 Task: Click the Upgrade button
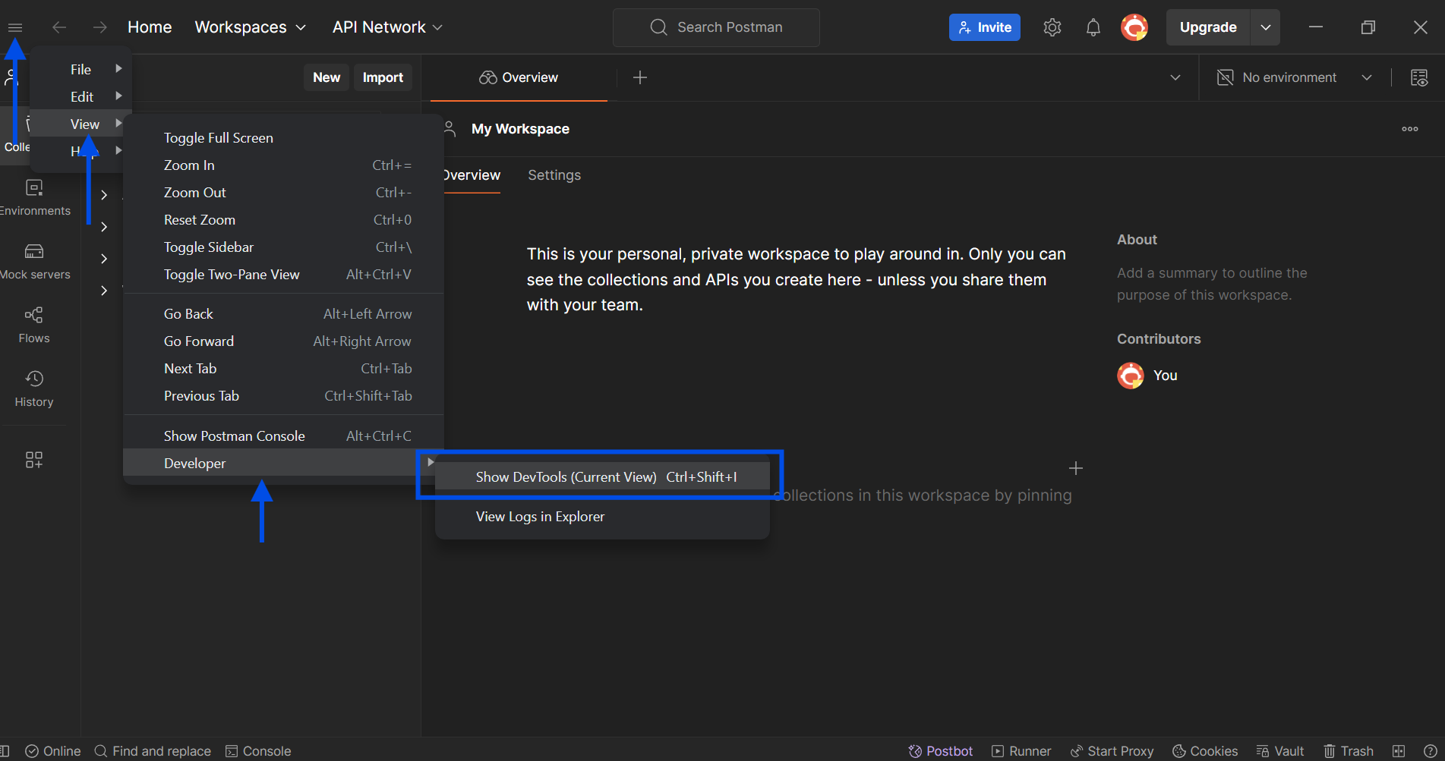(x=1208, y=27)
